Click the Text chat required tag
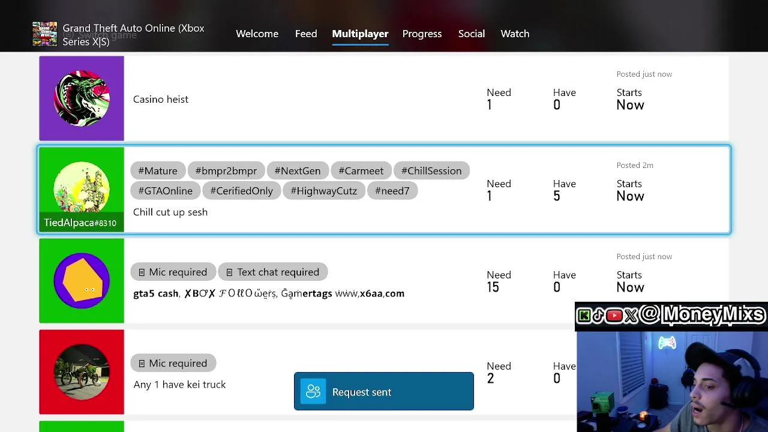This screenshot has width=768, height=432. pyautogui.click(x=273, y=272)
